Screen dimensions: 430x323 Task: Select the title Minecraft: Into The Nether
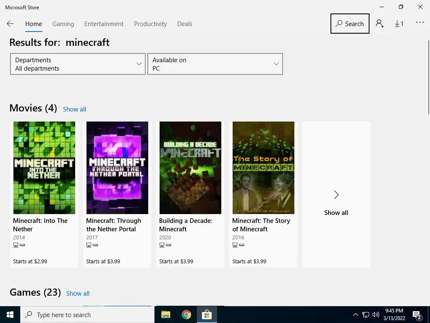pyautogui.click(x=40, y=225)
